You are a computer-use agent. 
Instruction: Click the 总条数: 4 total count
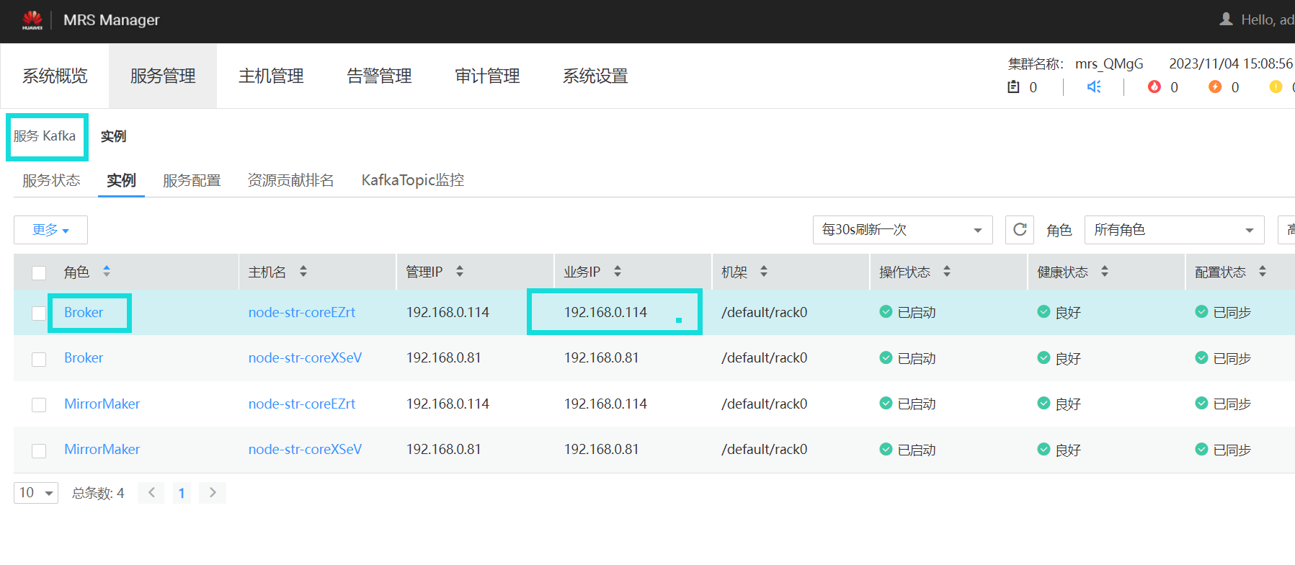coord(98,493)
